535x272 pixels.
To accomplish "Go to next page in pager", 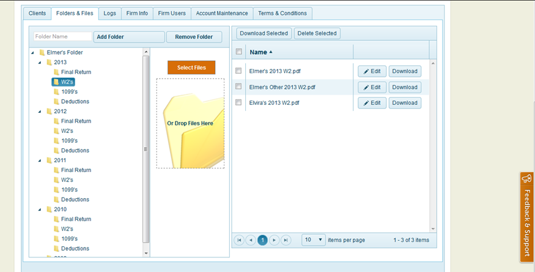I will [275, 240].
